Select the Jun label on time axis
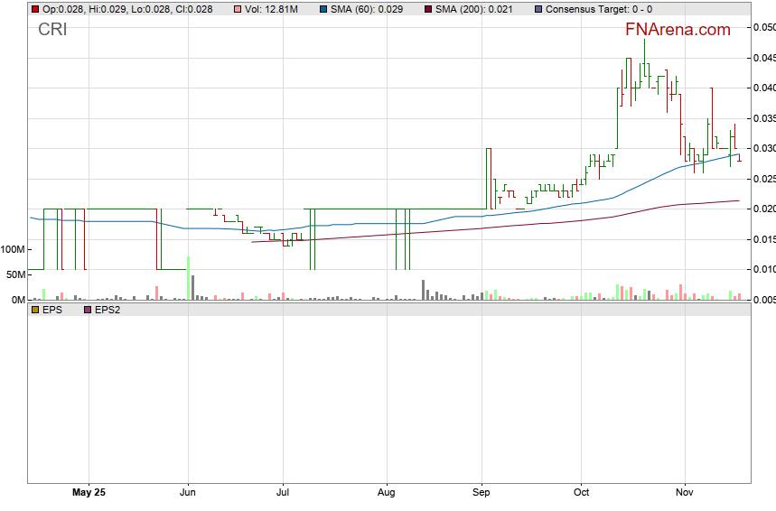776x511 pixels. (x=188, y=493)
